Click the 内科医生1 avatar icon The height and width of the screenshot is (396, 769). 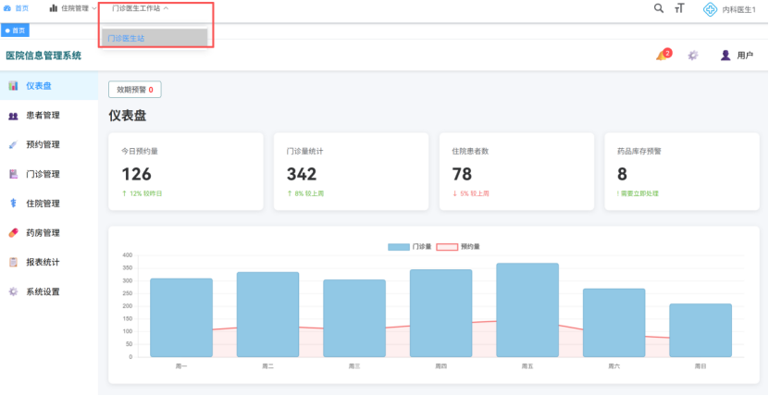coord(710,9)
